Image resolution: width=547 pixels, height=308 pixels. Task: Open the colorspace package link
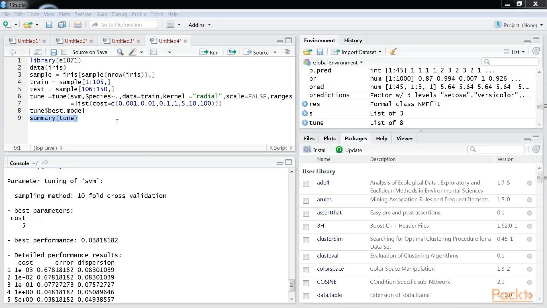pos(330,269)
